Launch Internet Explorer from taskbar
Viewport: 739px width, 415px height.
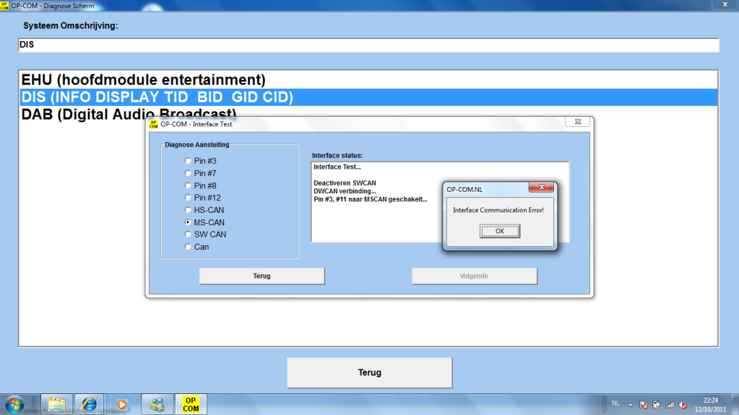[89, 404]
